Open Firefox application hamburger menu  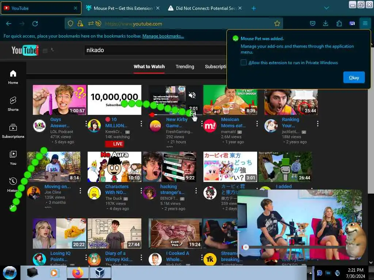(365, 23)
